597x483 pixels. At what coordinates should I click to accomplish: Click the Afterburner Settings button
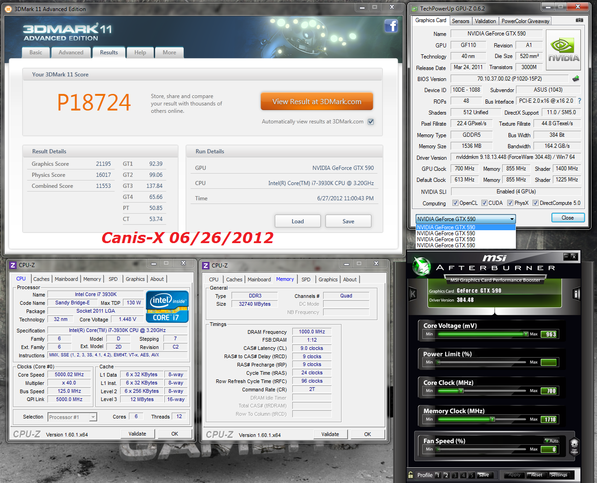(x=559, y=475)
